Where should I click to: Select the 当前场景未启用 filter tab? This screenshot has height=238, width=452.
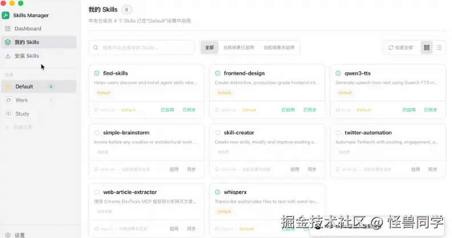tap(279, 47)
